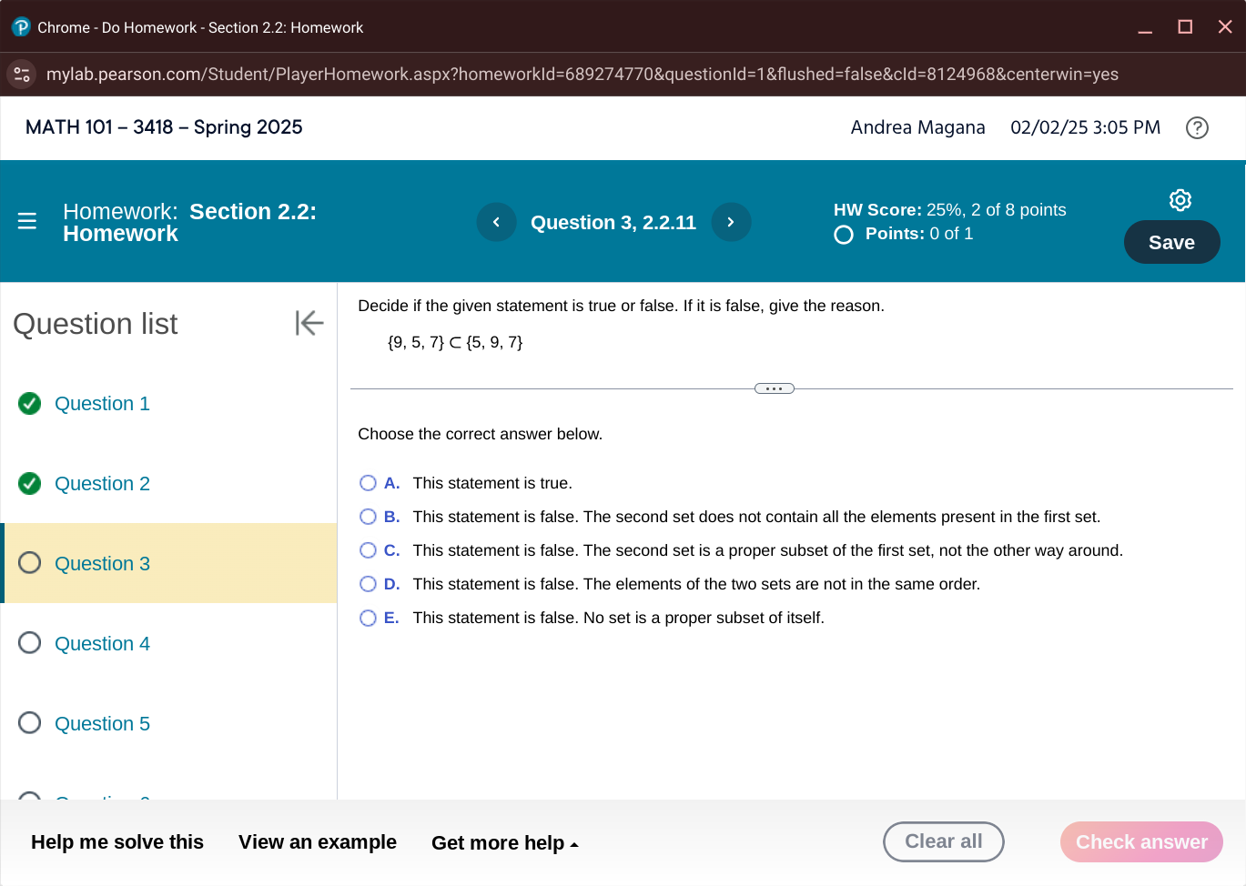Select answer choice A stating the statement is true
1246x886 pixels.
(x=368, y=483)
